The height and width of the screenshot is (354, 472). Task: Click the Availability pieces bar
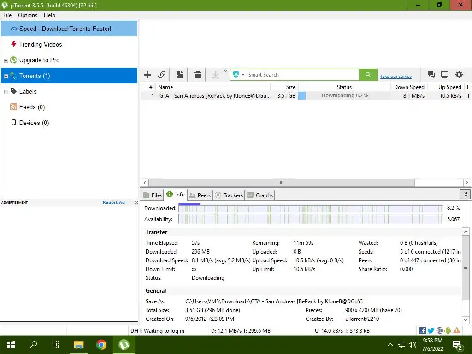pos(310,219)
